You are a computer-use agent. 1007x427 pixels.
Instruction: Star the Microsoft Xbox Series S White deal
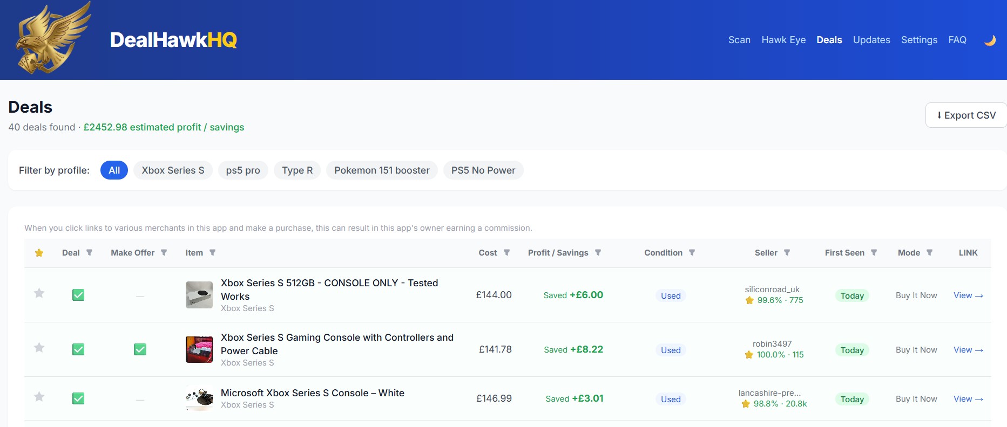[x=39, y=397]
